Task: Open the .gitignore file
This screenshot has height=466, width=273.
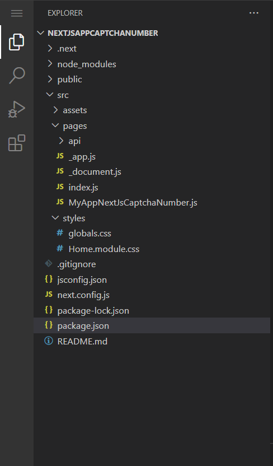Action: [77, 264]
